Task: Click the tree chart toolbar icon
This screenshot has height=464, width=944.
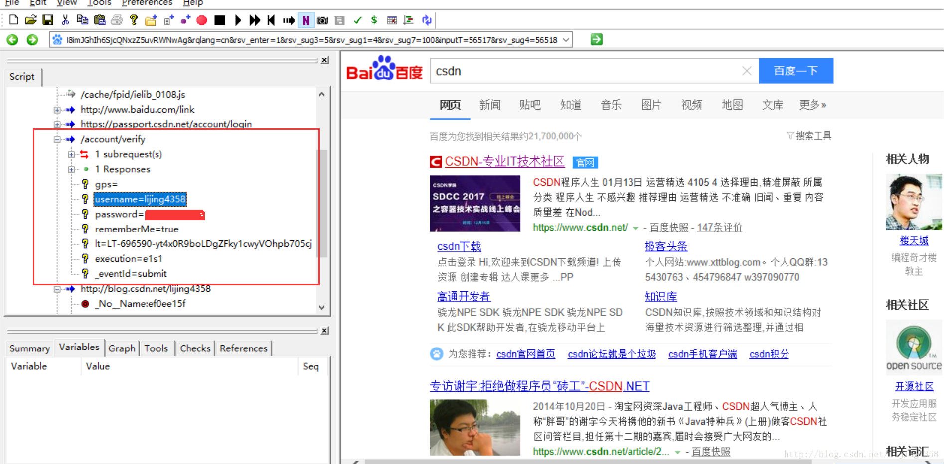Action: 409,20
